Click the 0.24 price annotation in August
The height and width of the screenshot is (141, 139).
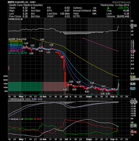click(x=92, y=83)
